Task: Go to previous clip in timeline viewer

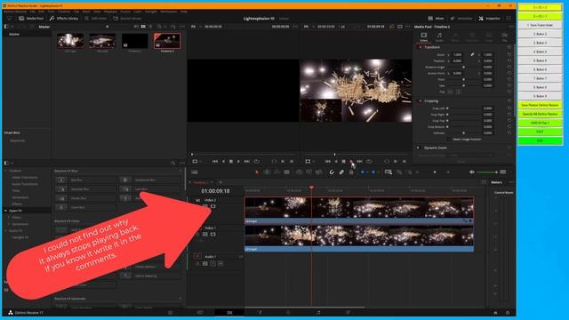Action: pyautogui.click(x=328, y=162)
